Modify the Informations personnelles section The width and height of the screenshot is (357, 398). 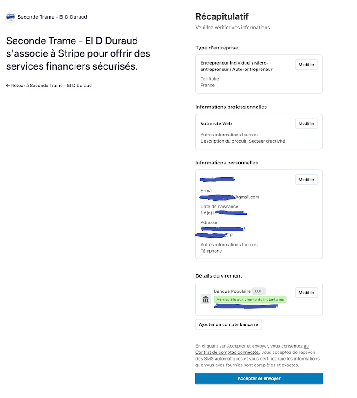tap(307, 180)
